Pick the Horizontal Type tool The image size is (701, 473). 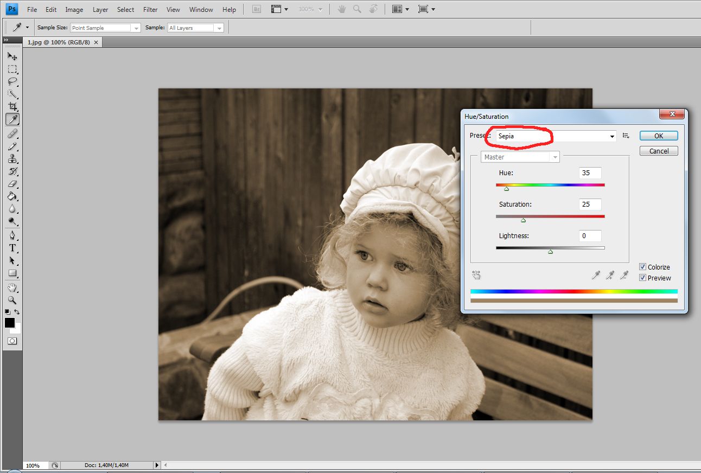pos(12,248)
